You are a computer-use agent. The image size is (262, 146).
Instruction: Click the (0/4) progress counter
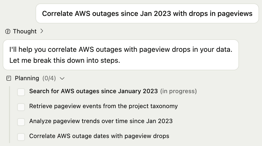pos(49,78)
